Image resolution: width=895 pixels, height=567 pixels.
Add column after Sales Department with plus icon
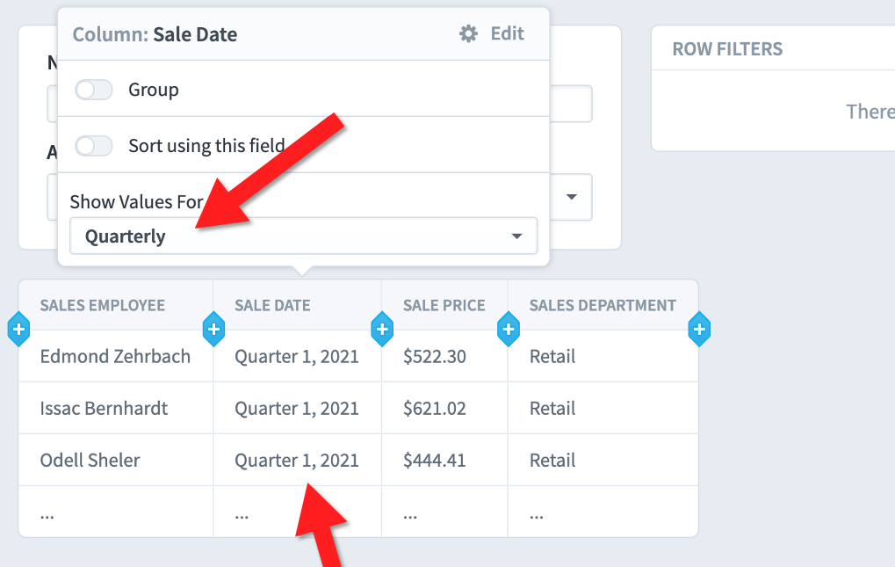[699, 330]
